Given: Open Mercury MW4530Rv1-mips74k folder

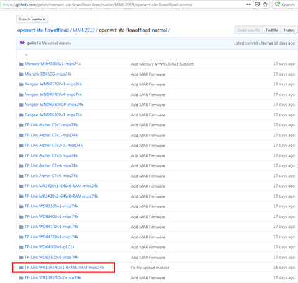Looking at the screenshot, I should pyautogui.click(x=53, y=64).
